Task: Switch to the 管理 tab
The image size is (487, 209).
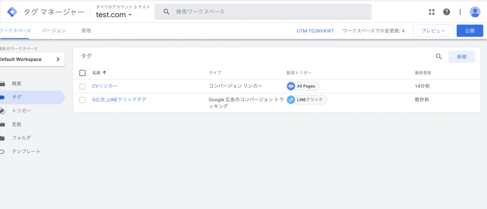Action: [x=86, y=31]
